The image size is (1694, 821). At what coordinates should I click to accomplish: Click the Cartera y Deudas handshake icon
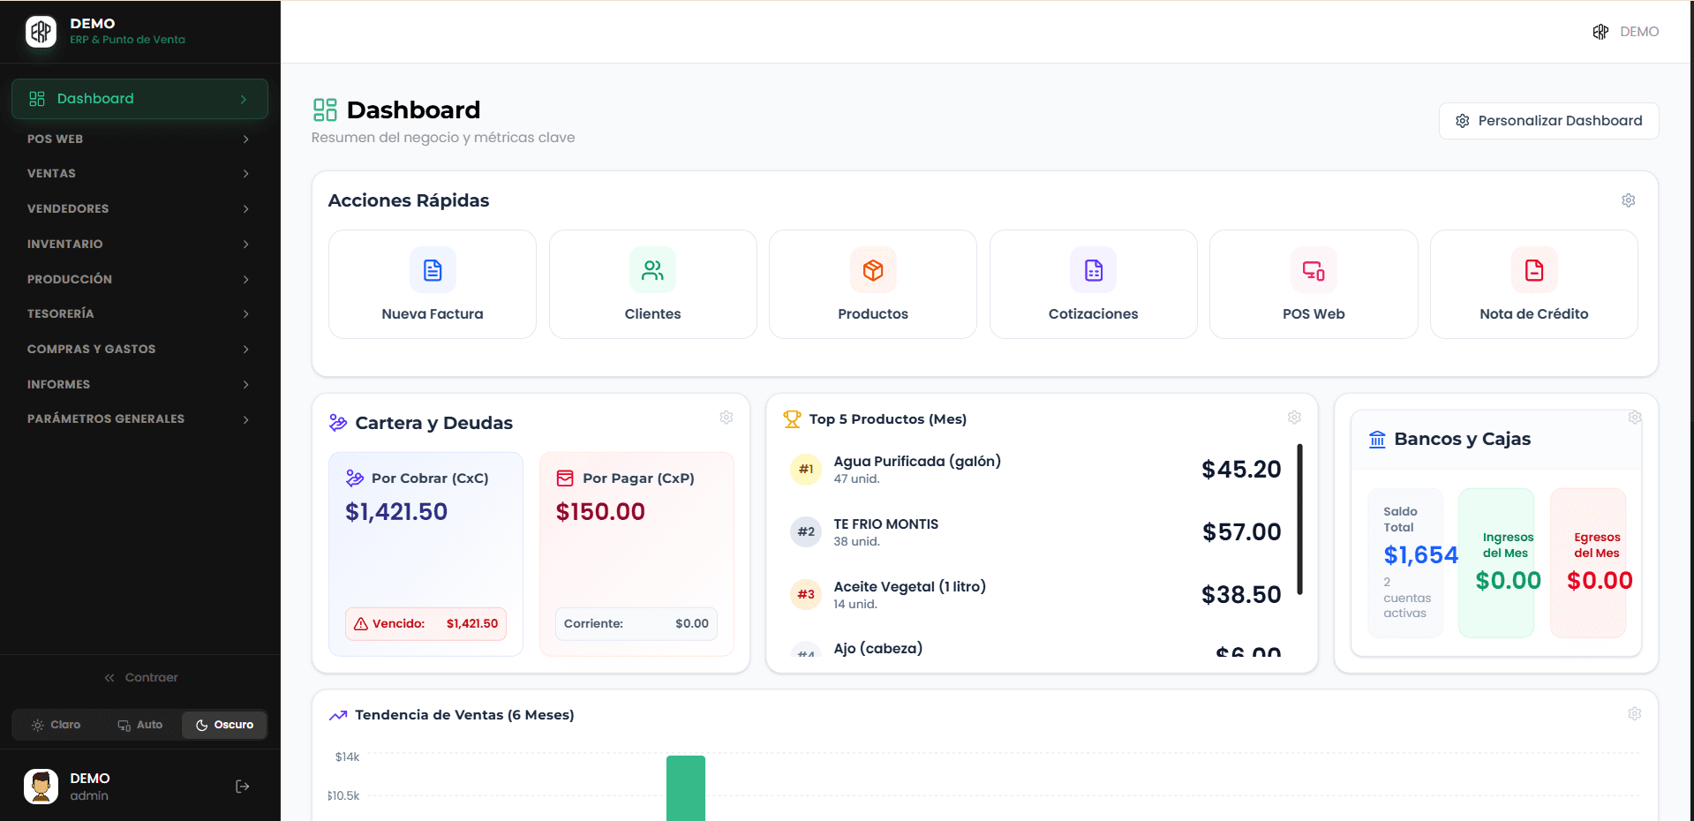tap(338, 423)
